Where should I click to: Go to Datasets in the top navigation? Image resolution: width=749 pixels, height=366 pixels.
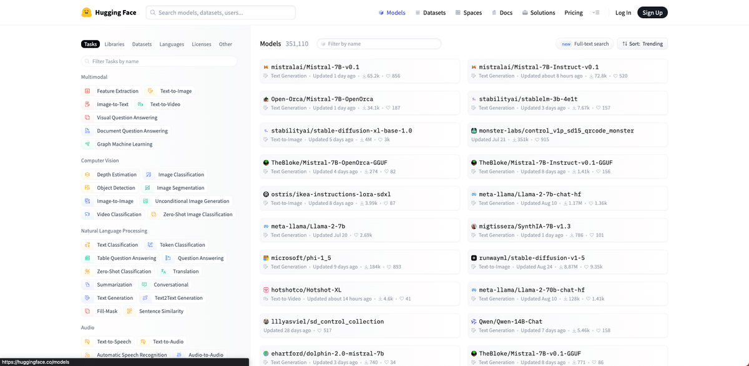click(x=431, y=12)
